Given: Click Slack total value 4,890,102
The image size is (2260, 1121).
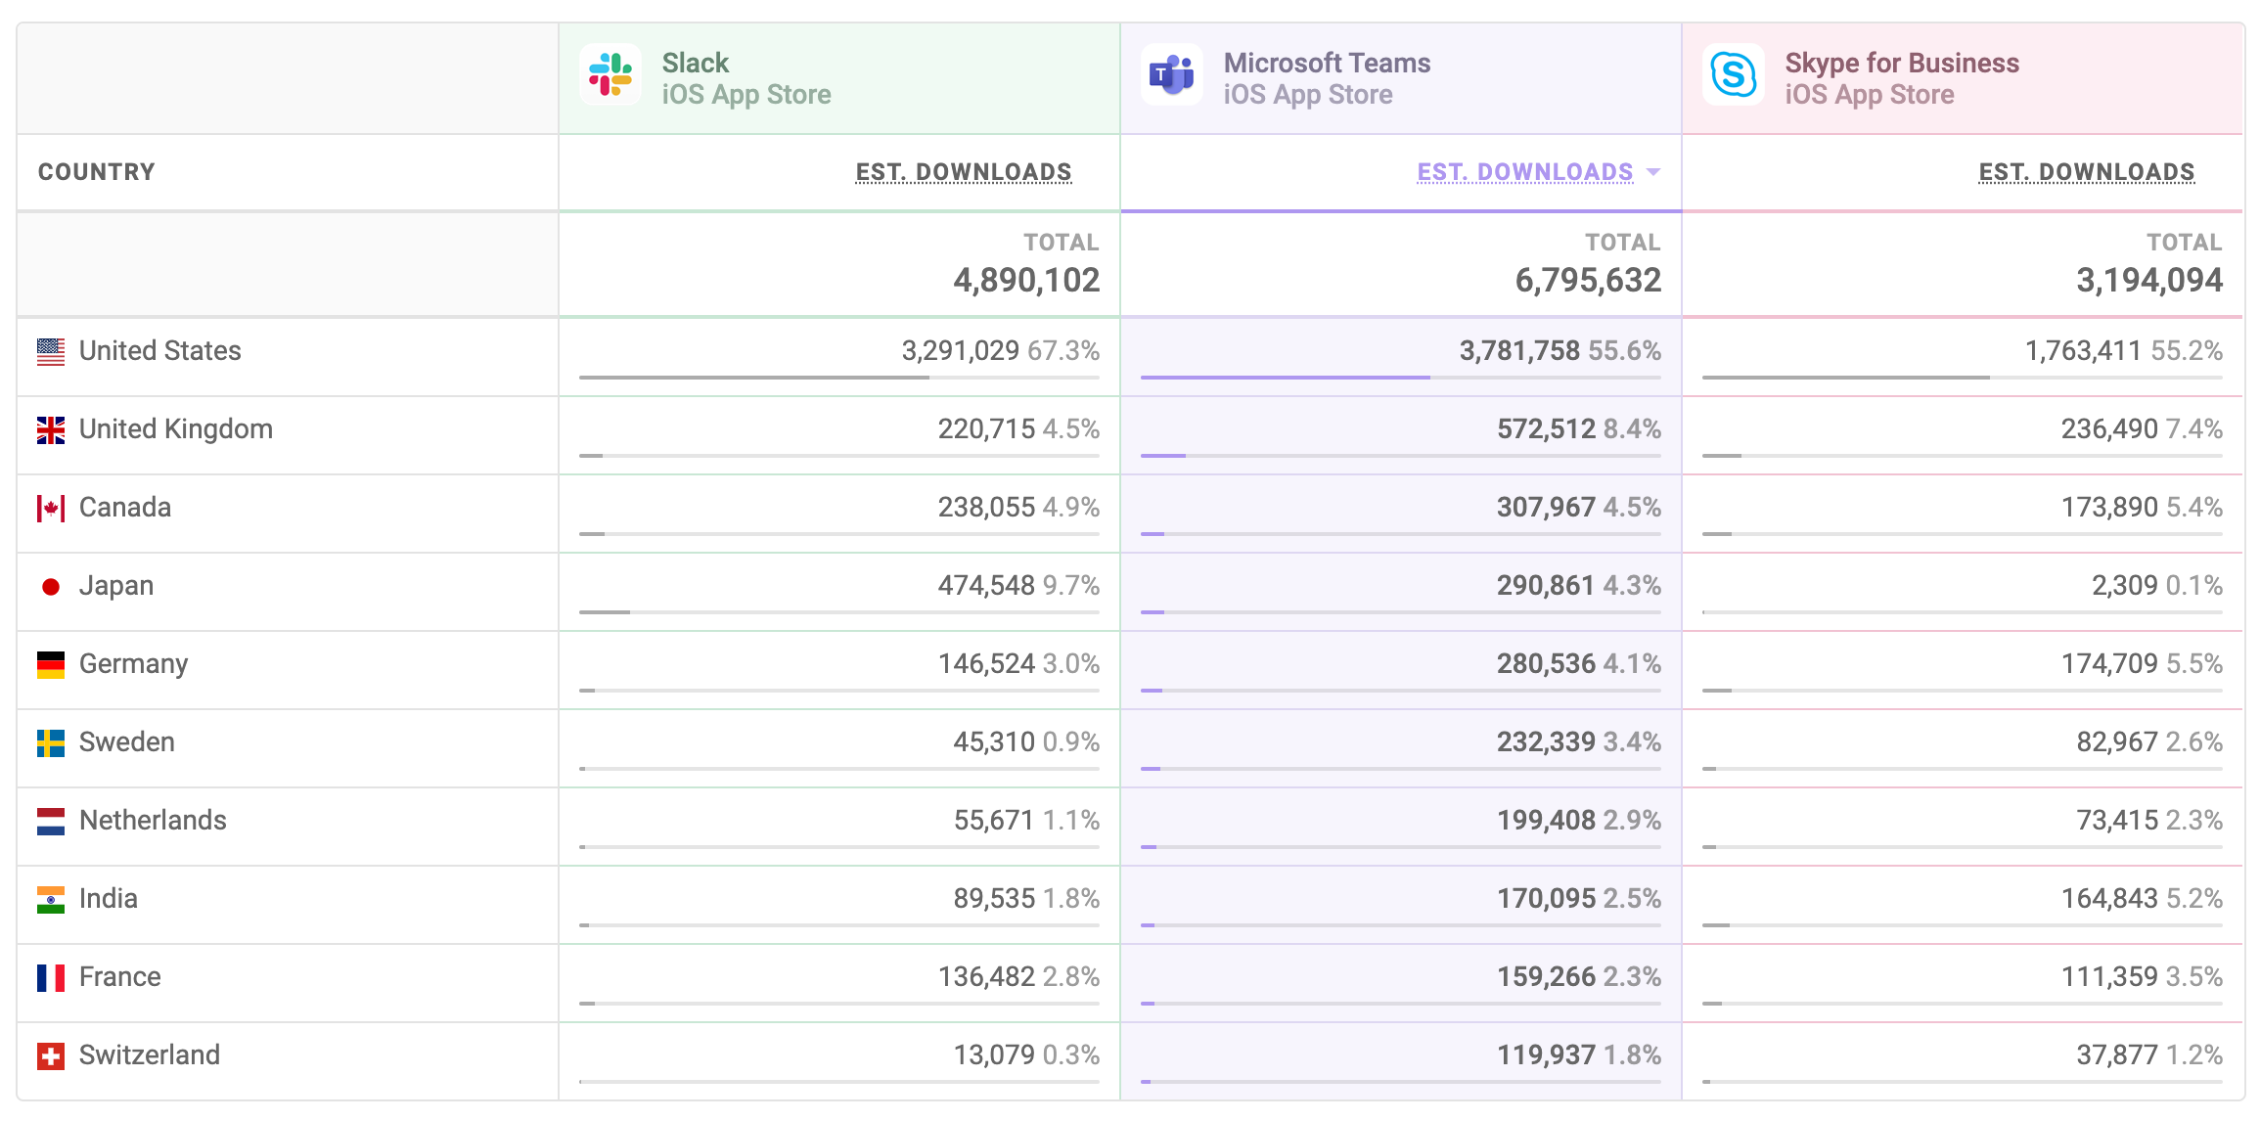Looking at the screenshot, I should tap(1026, 281).
